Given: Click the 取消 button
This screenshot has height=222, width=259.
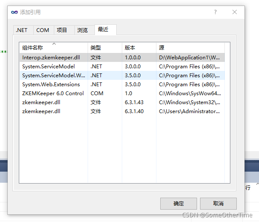Looking at the screenshot, I should point(218,204).
